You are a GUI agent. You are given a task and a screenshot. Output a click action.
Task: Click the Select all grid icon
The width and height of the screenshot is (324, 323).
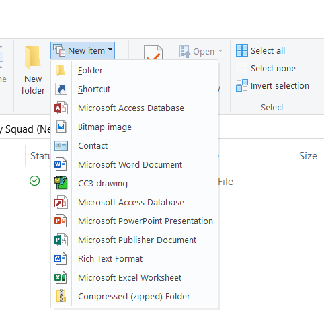click(x=242, y=50)
